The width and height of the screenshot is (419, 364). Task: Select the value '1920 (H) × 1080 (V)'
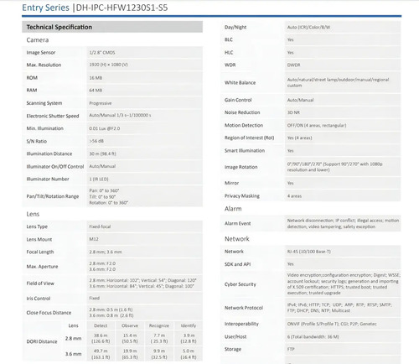tap(108, 65)
